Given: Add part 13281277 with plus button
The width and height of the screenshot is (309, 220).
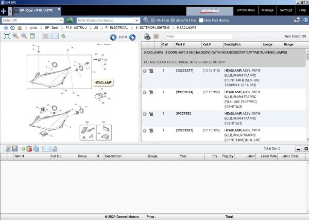Looking at the screenshot, I should 145,71.
